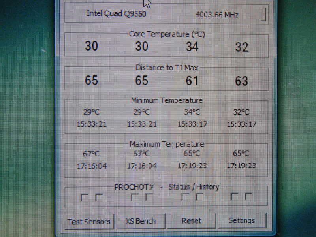Select second core's minimum temperature 29°C

point(141,112)
